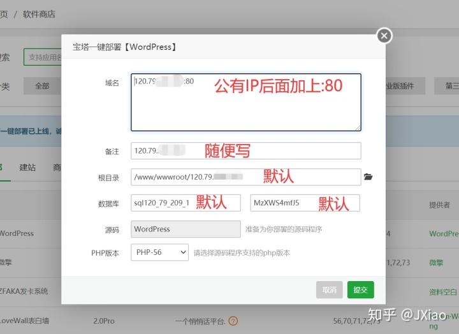Cancel the dialog with 取消 button

pos(330,290)
